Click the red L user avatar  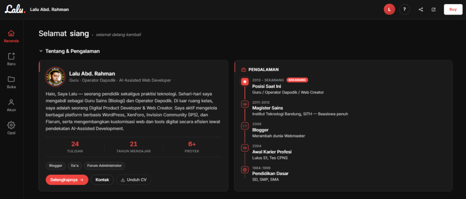tap(390, 10)
